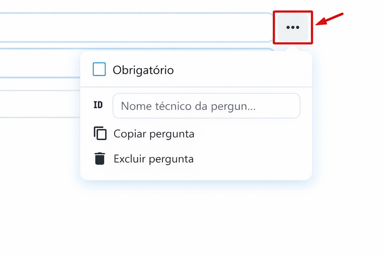Viewport: 385px width, 257px height.
Task: Click the divider line below Obrigatório
Action: point(196,87)
